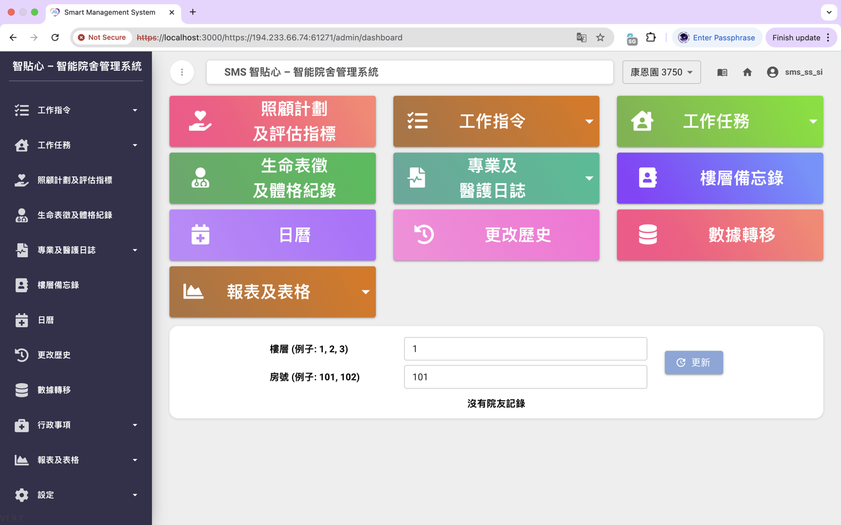Click the 照顧計劃及評估指標 hand-heart icon in sidebar
This screenshot has width=841, height=525.
tap(22, 180)
